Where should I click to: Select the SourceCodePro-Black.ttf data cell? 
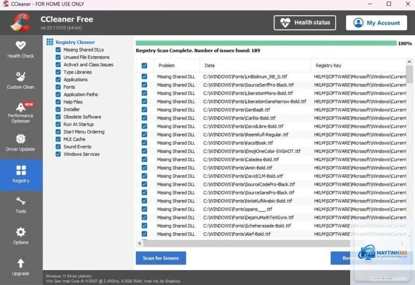click(249, 184)
